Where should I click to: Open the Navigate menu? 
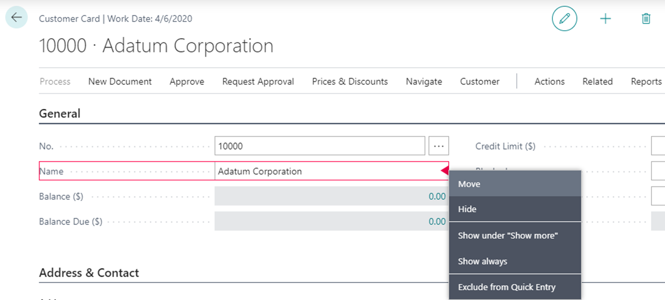tap(424, 81)
